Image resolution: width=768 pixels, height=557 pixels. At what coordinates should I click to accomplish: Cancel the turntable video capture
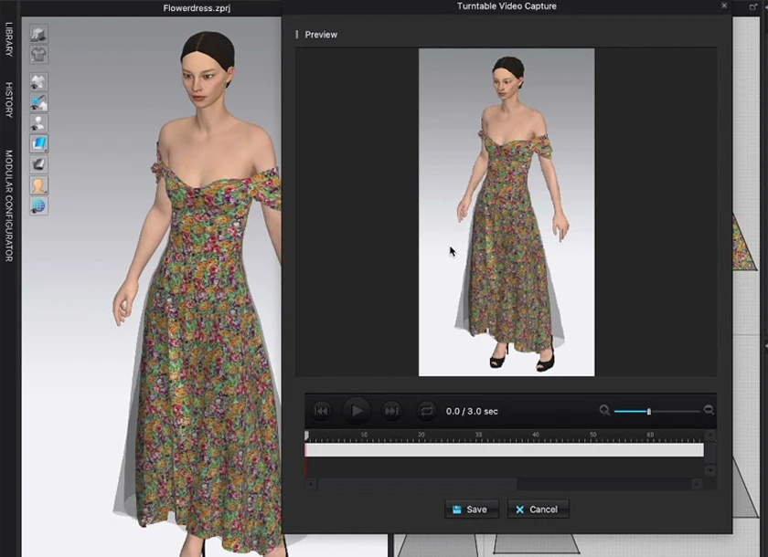538,509
